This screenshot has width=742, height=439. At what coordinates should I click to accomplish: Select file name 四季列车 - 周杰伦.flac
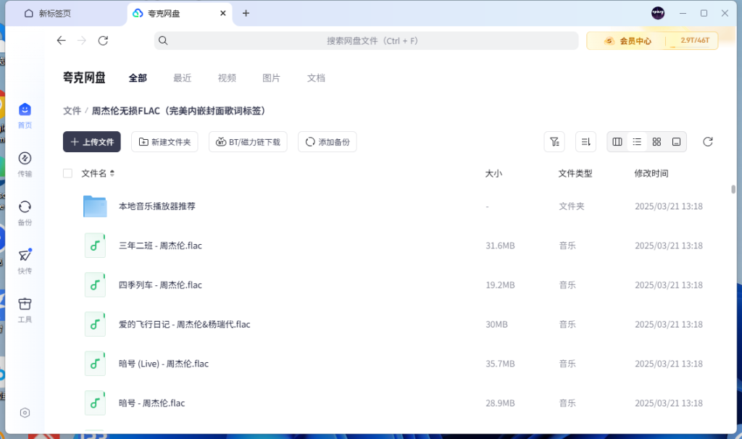tap(160, 285)
